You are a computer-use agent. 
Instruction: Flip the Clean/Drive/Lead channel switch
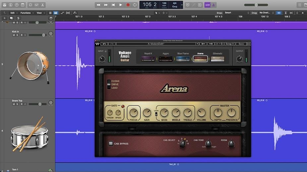(108, 84)
